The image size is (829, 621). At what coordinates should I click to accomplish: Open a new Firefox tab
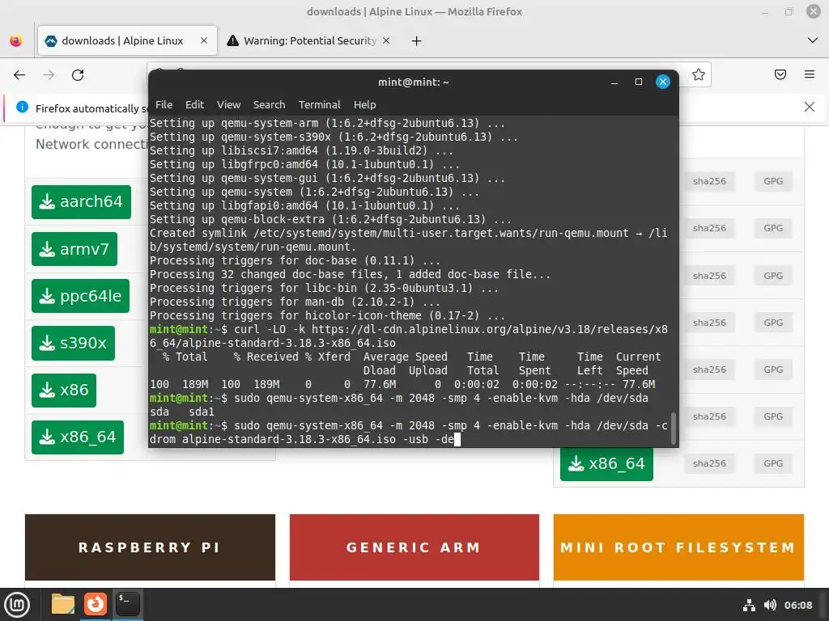(417, 40)
